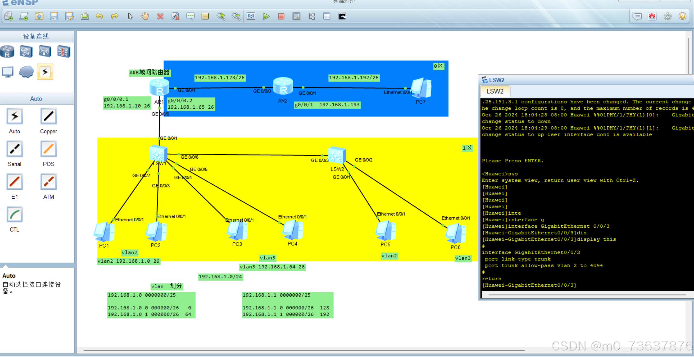Screen dimensions: 694x357
Task: Click the LSW1 switch on canvas
Action: pyautogui.click(x=158, y=154)
